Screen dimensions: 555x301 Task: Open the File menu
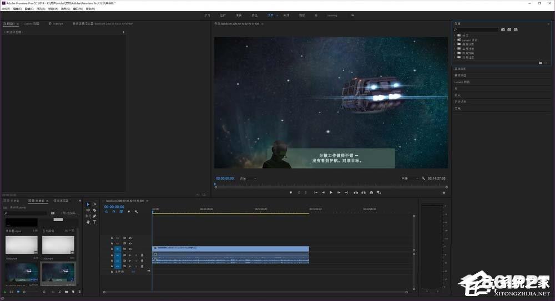coord(6,8)
